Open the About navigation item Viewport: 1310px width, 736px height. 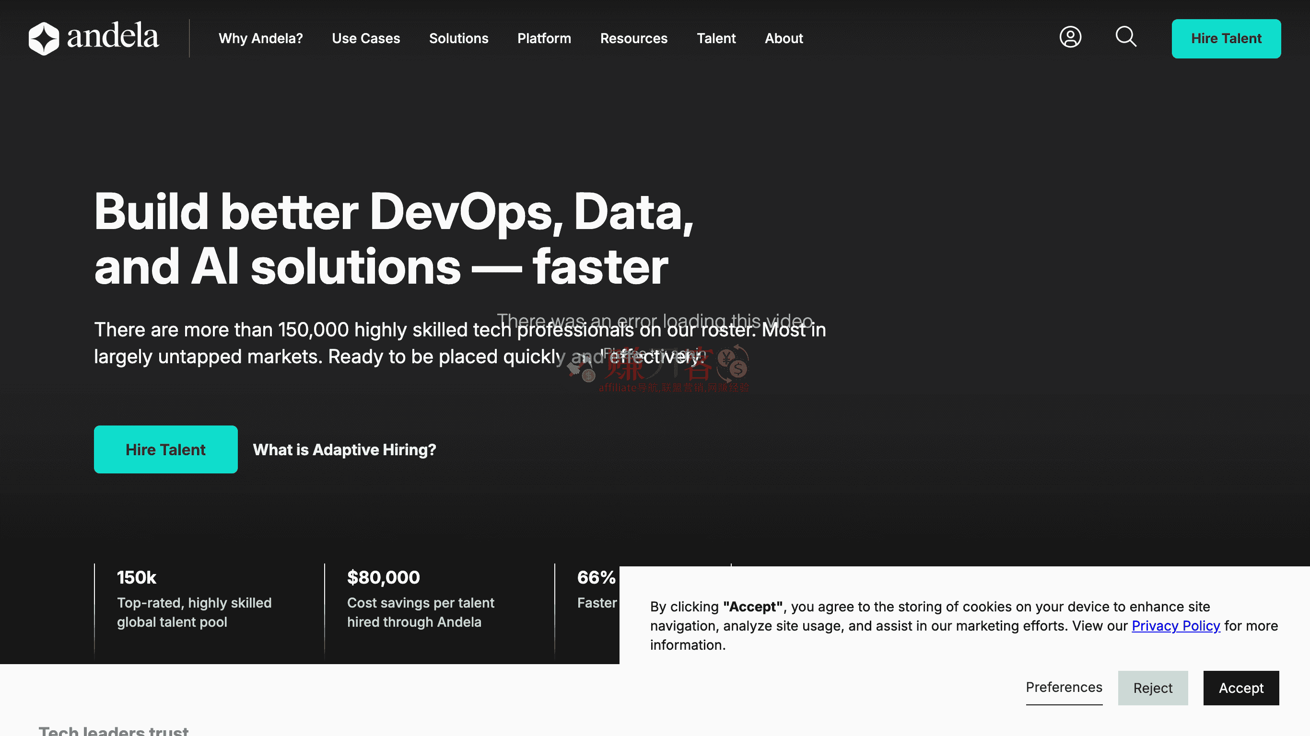tap(783, 39)
